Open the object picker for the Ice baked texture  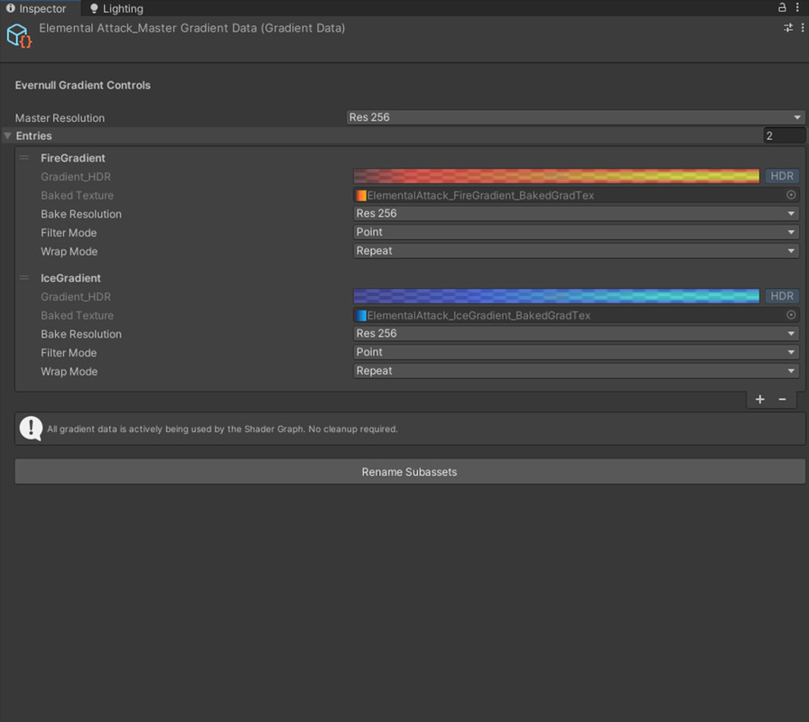coord(791,315)
